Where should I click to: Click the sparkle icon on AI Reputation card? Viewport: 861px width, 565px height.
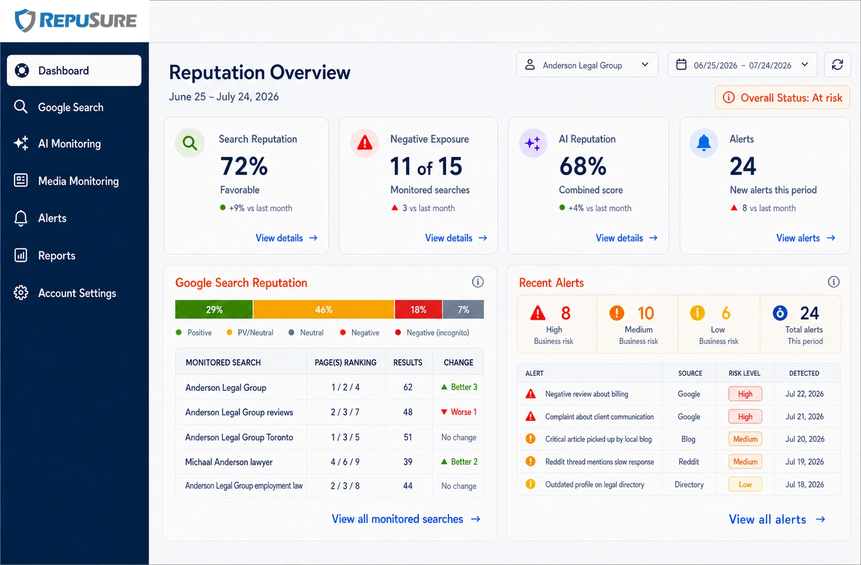click(x=533, y=143)
